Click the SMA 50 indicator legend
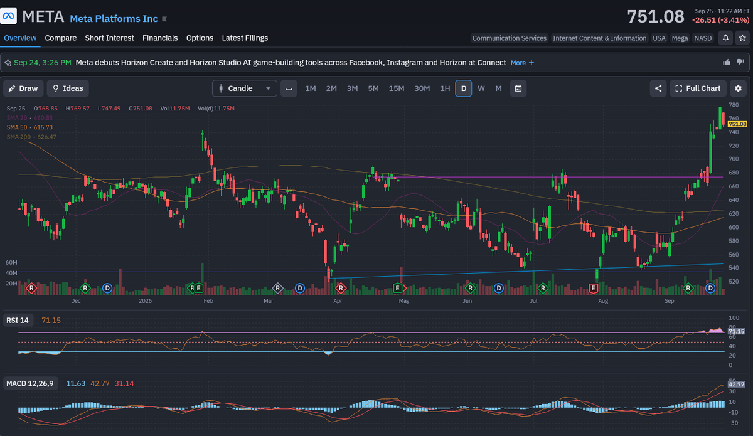Image resolution: width=753 pixels, height=436 pixels. click(30, 127)
